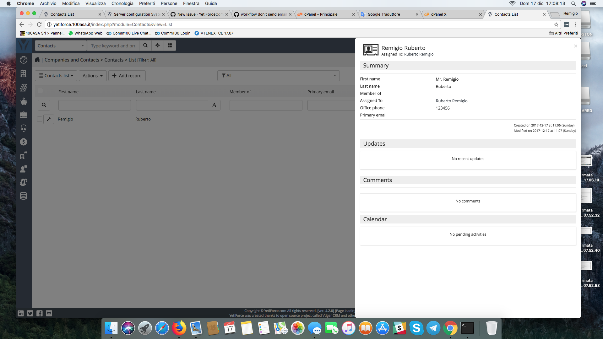Expand the Contacts module search dropdown

(x=61, y=46)
